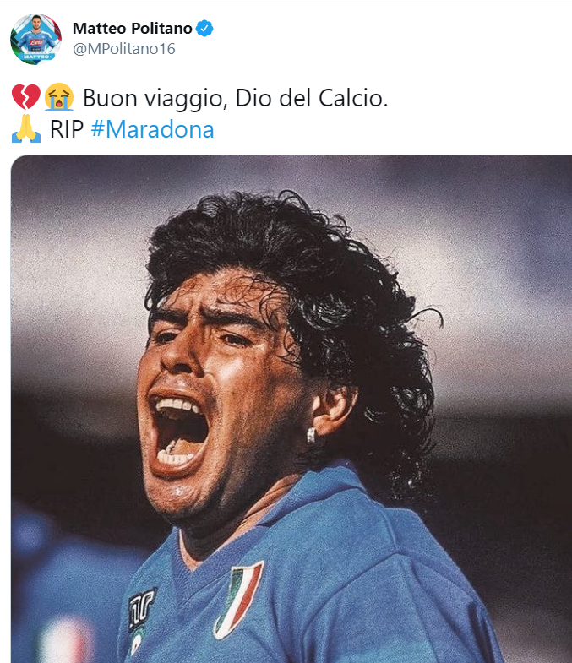Click the blue verified checkmark badge
Viewport: 572px width, 663px height.
[x=204, y=29]
